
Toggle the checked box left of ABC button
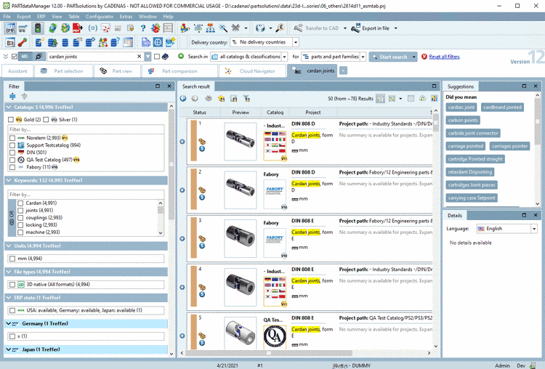[15, 56]
